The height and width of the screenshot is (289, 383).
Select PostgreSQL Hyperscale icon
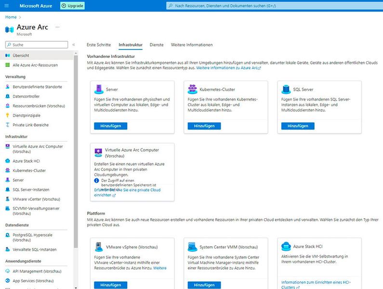click(8, 235)
